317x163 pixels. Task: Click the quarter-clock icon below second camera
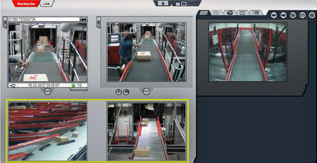(x=126, y=92)
